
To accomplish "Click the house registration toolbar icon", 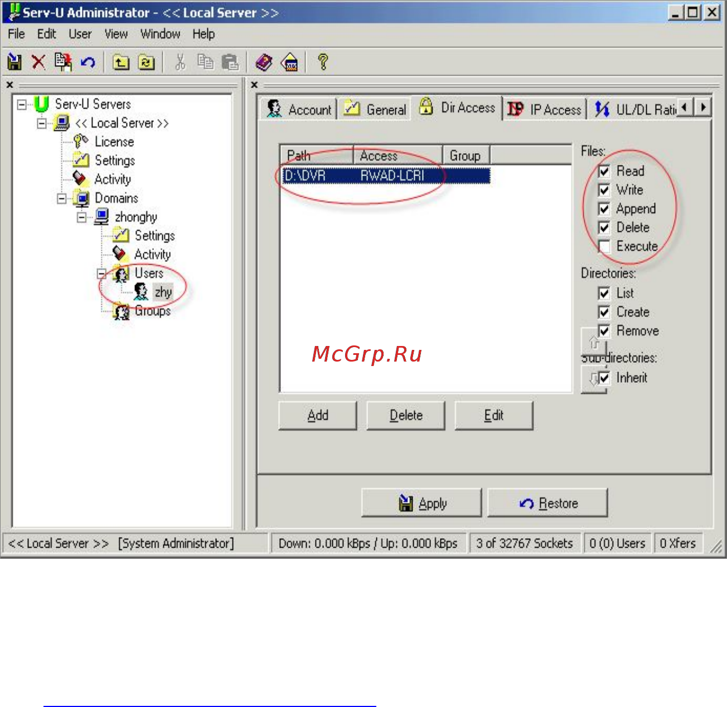I will (x=289, y=62).
